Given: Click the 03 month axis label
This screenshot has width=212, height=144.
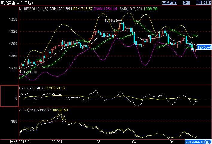Looking at the screenshot, I should click(x=134, y=142).
